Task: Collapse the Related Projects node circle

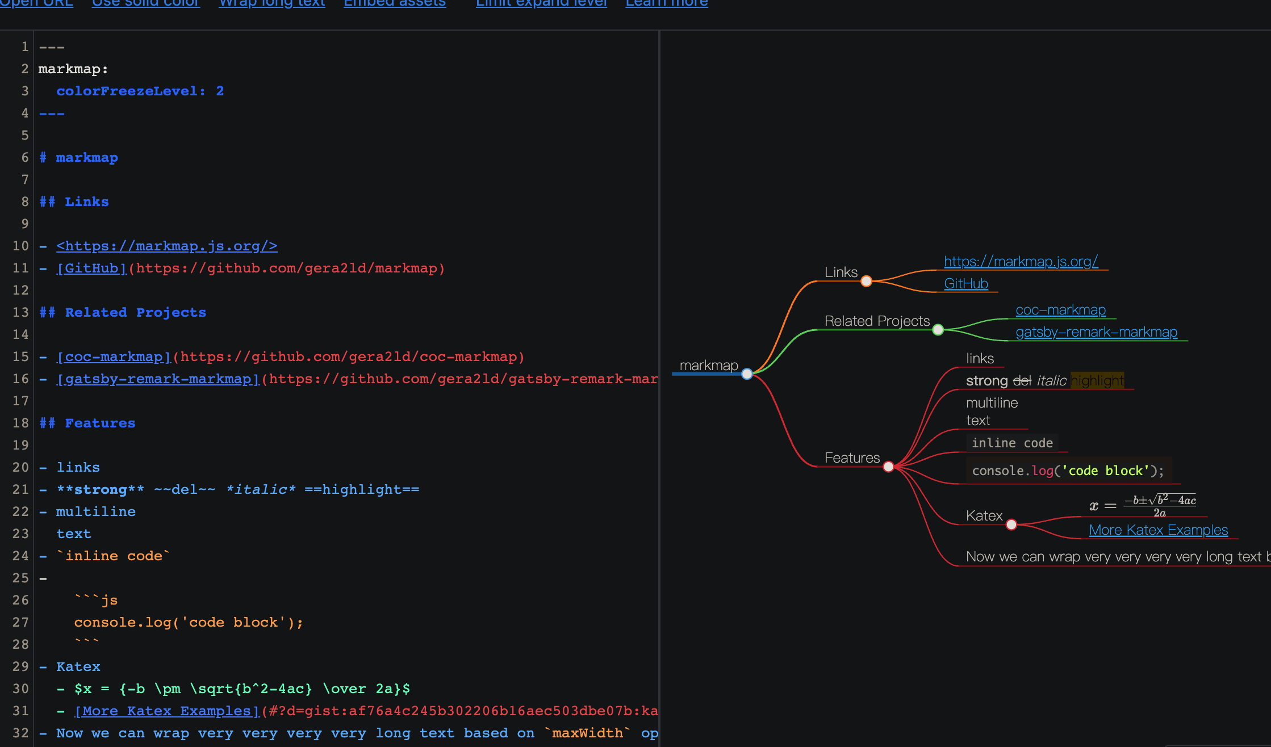Action: (x=938, y=330)
